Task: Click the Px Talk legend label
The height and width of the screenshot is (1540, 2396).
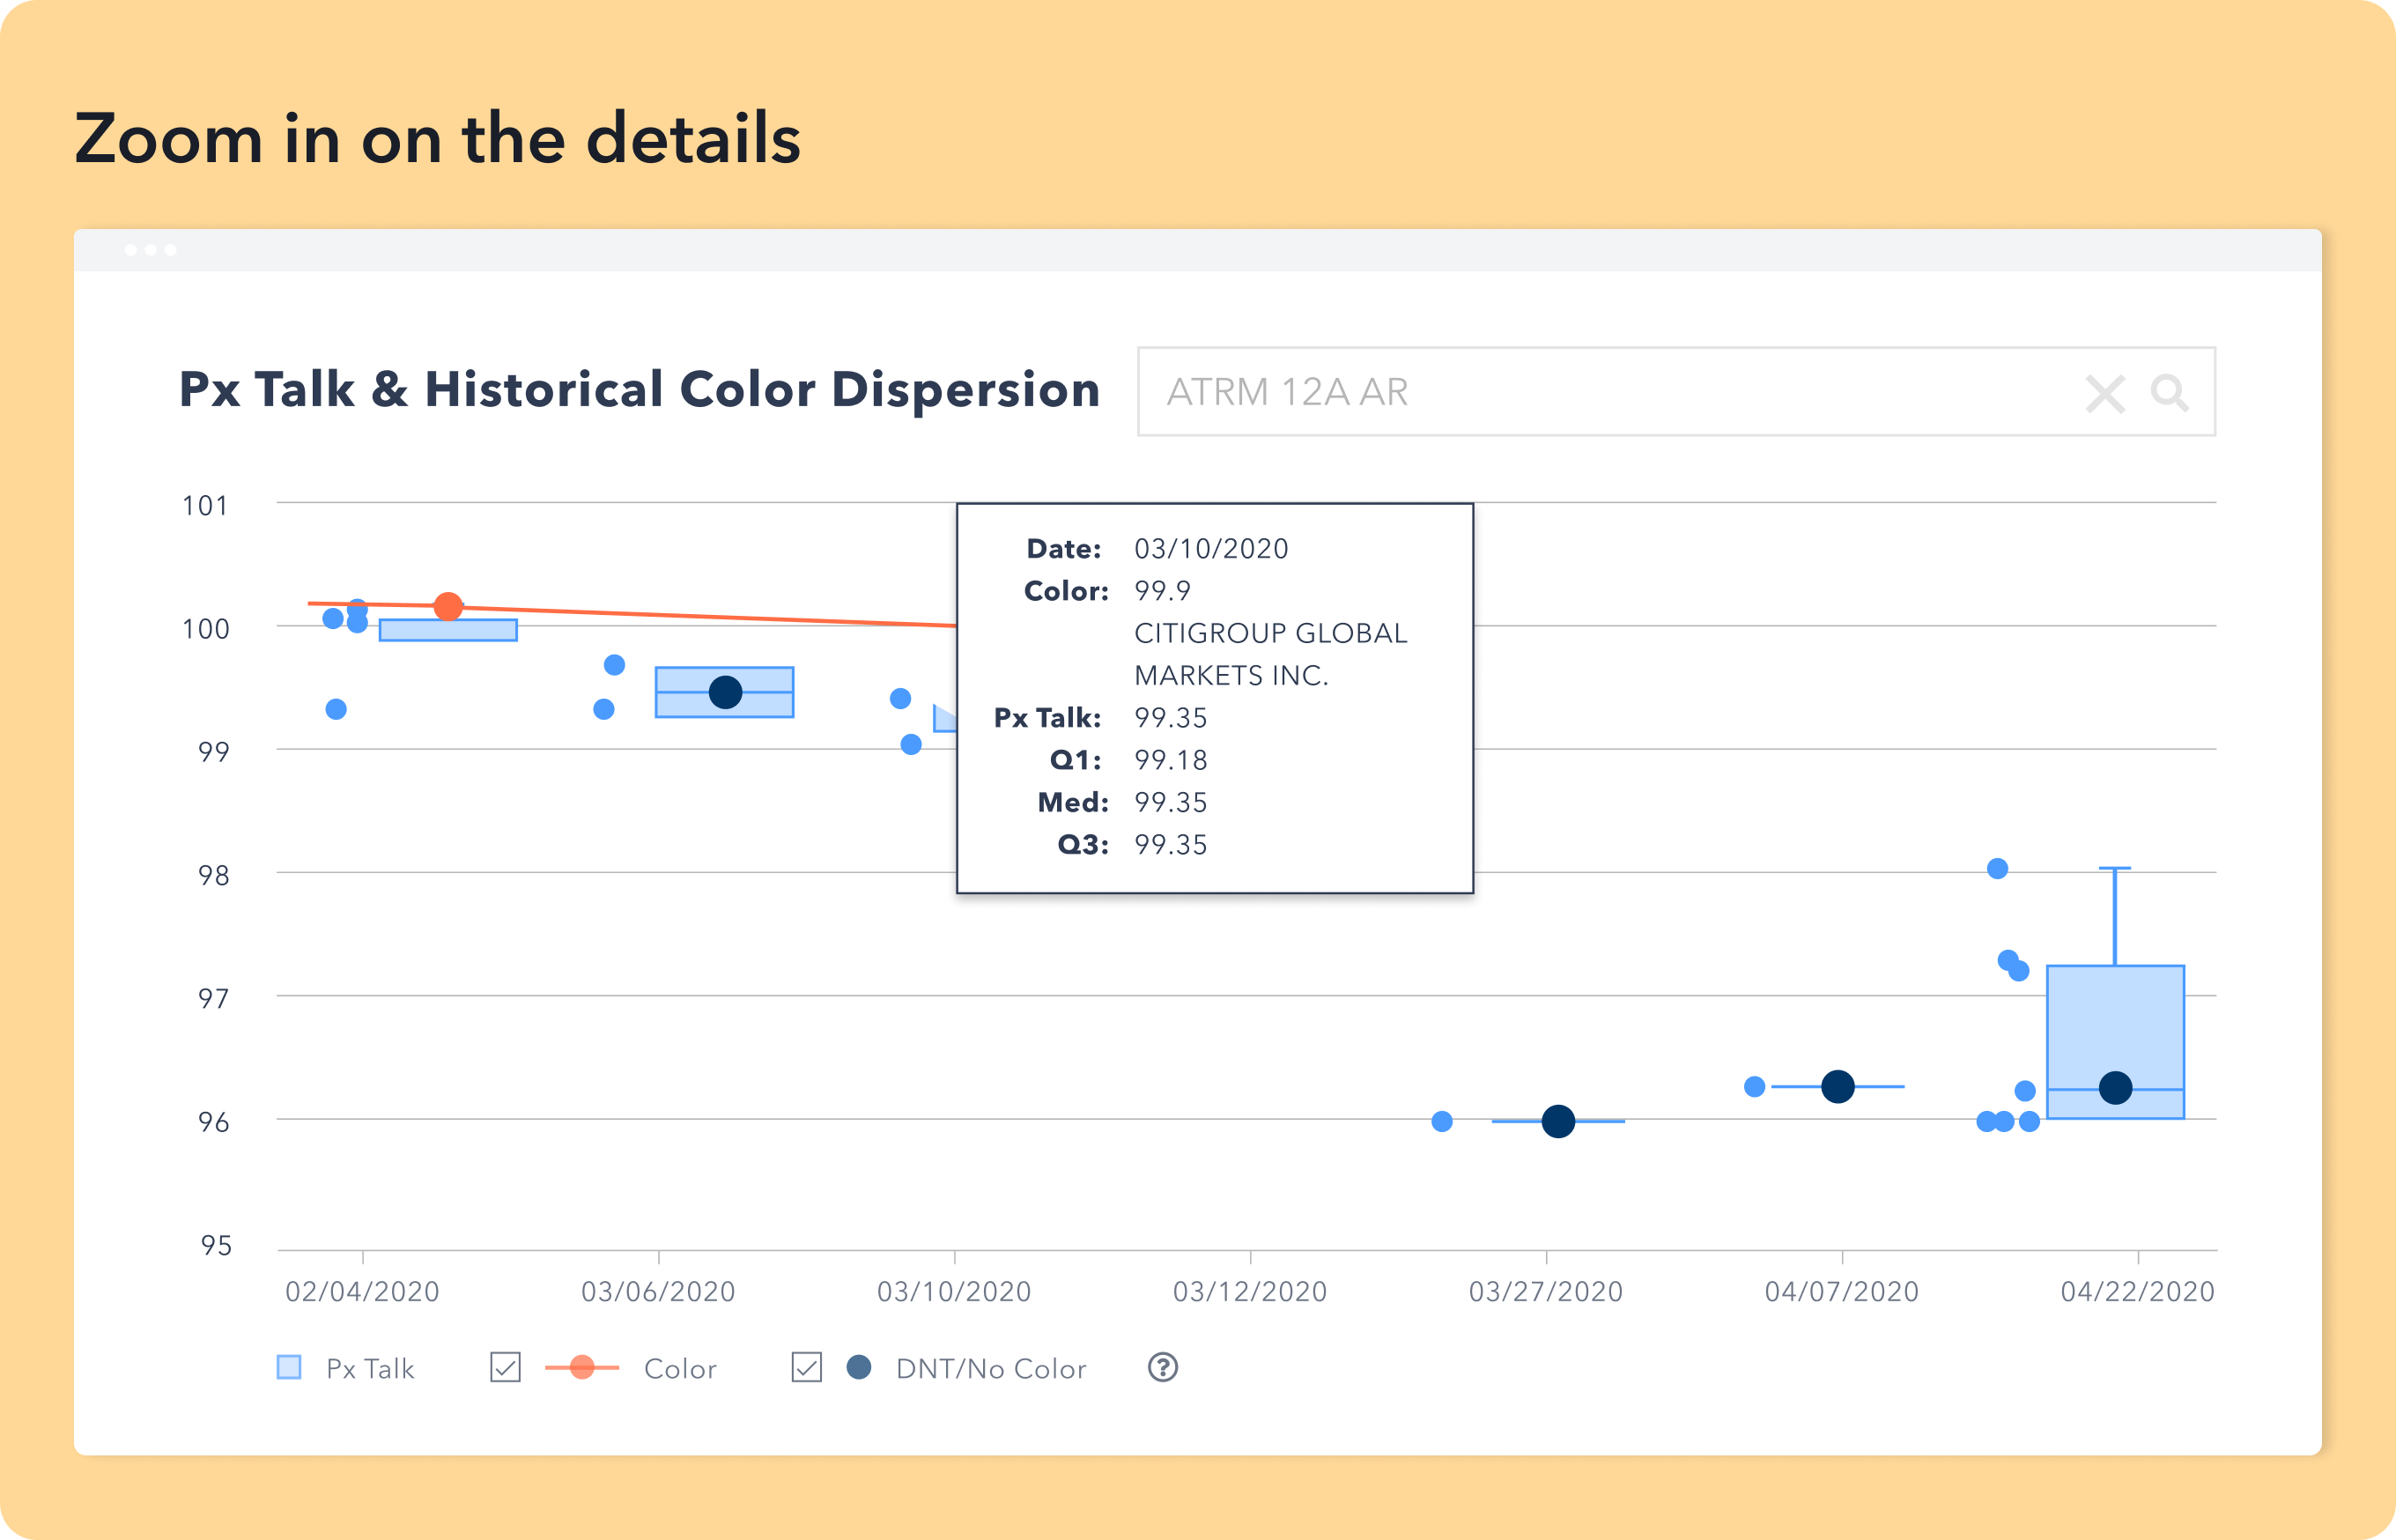Action: 370,1368
